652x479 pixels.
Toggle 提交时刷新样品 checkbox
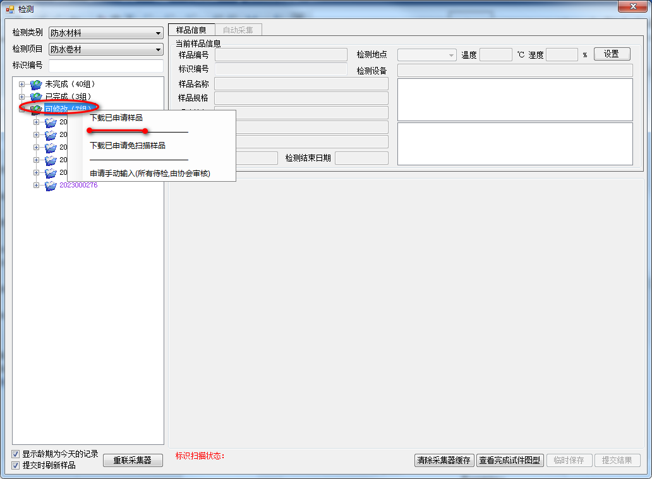pyautogui.click(x=16, y=465)
